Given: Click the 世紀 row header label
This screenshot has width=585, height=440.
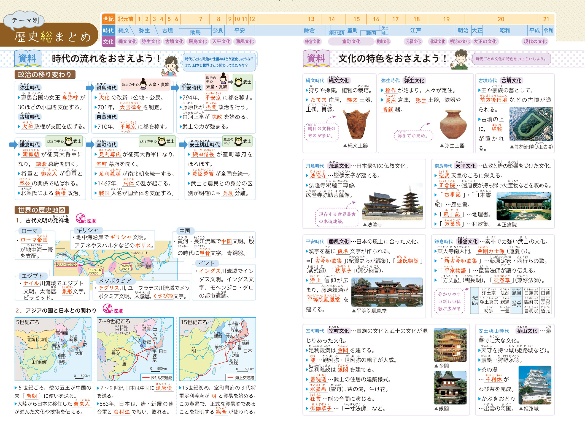Looking at the screenshot, I should [108, 19].
